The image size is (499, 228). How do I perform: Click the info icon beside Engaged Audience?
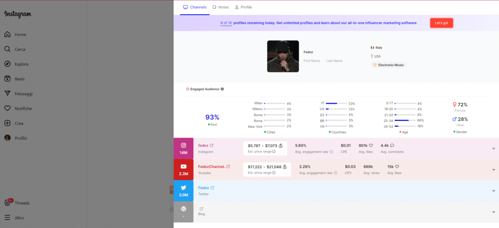coord(222,89)
